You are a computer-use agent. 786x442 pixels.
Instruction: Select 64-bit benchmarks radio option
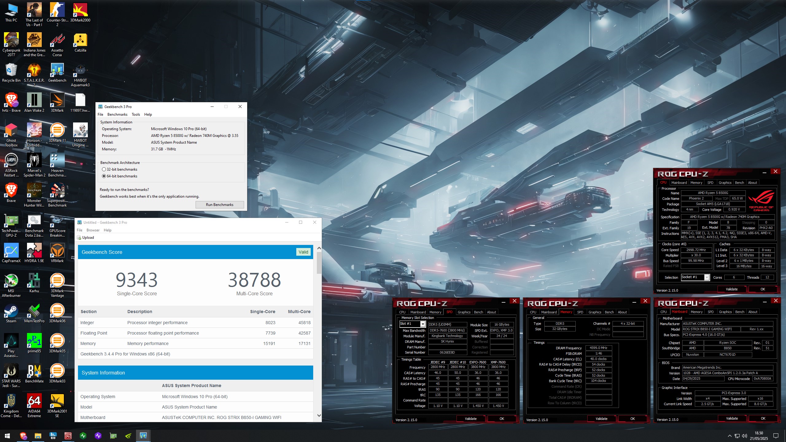click(x=104, y=176)
